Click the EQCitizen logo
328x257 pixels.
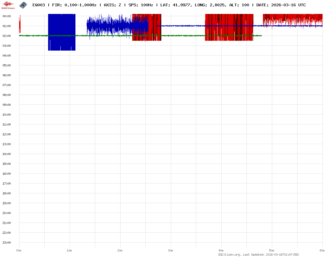coord(8,5)
